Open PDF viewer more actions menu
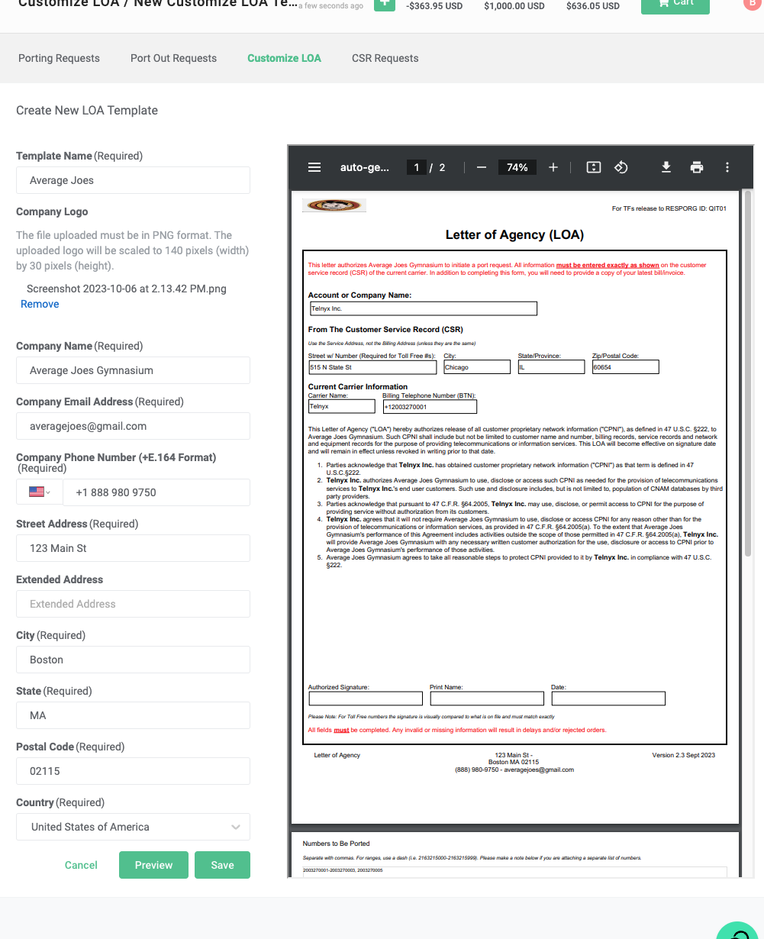 pos(727,167)
